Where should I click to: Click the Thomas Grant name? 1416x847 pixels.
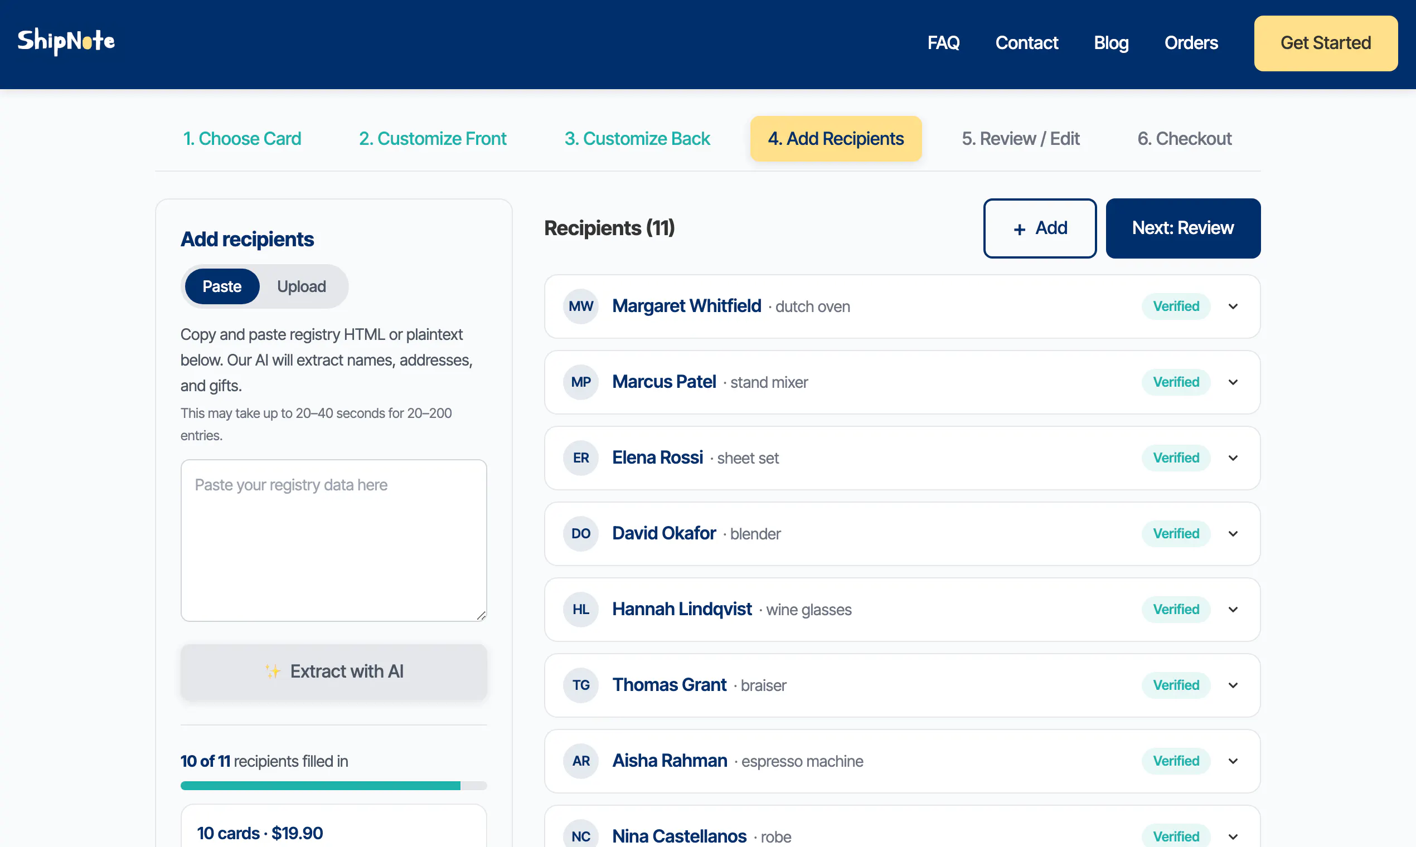point(669,685)
